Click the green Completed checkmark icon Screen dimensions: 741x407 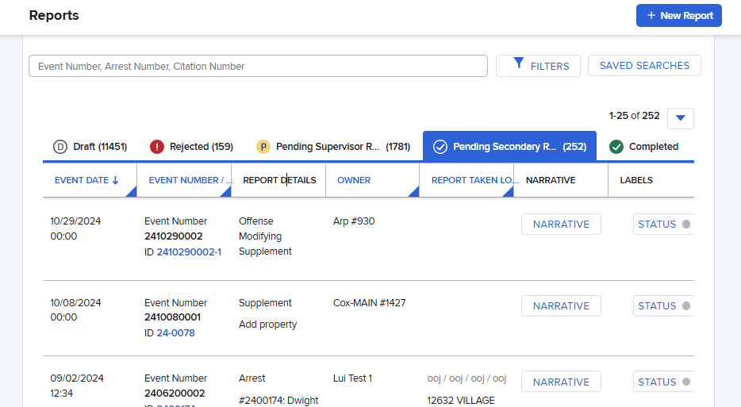(x=616, y=147)
